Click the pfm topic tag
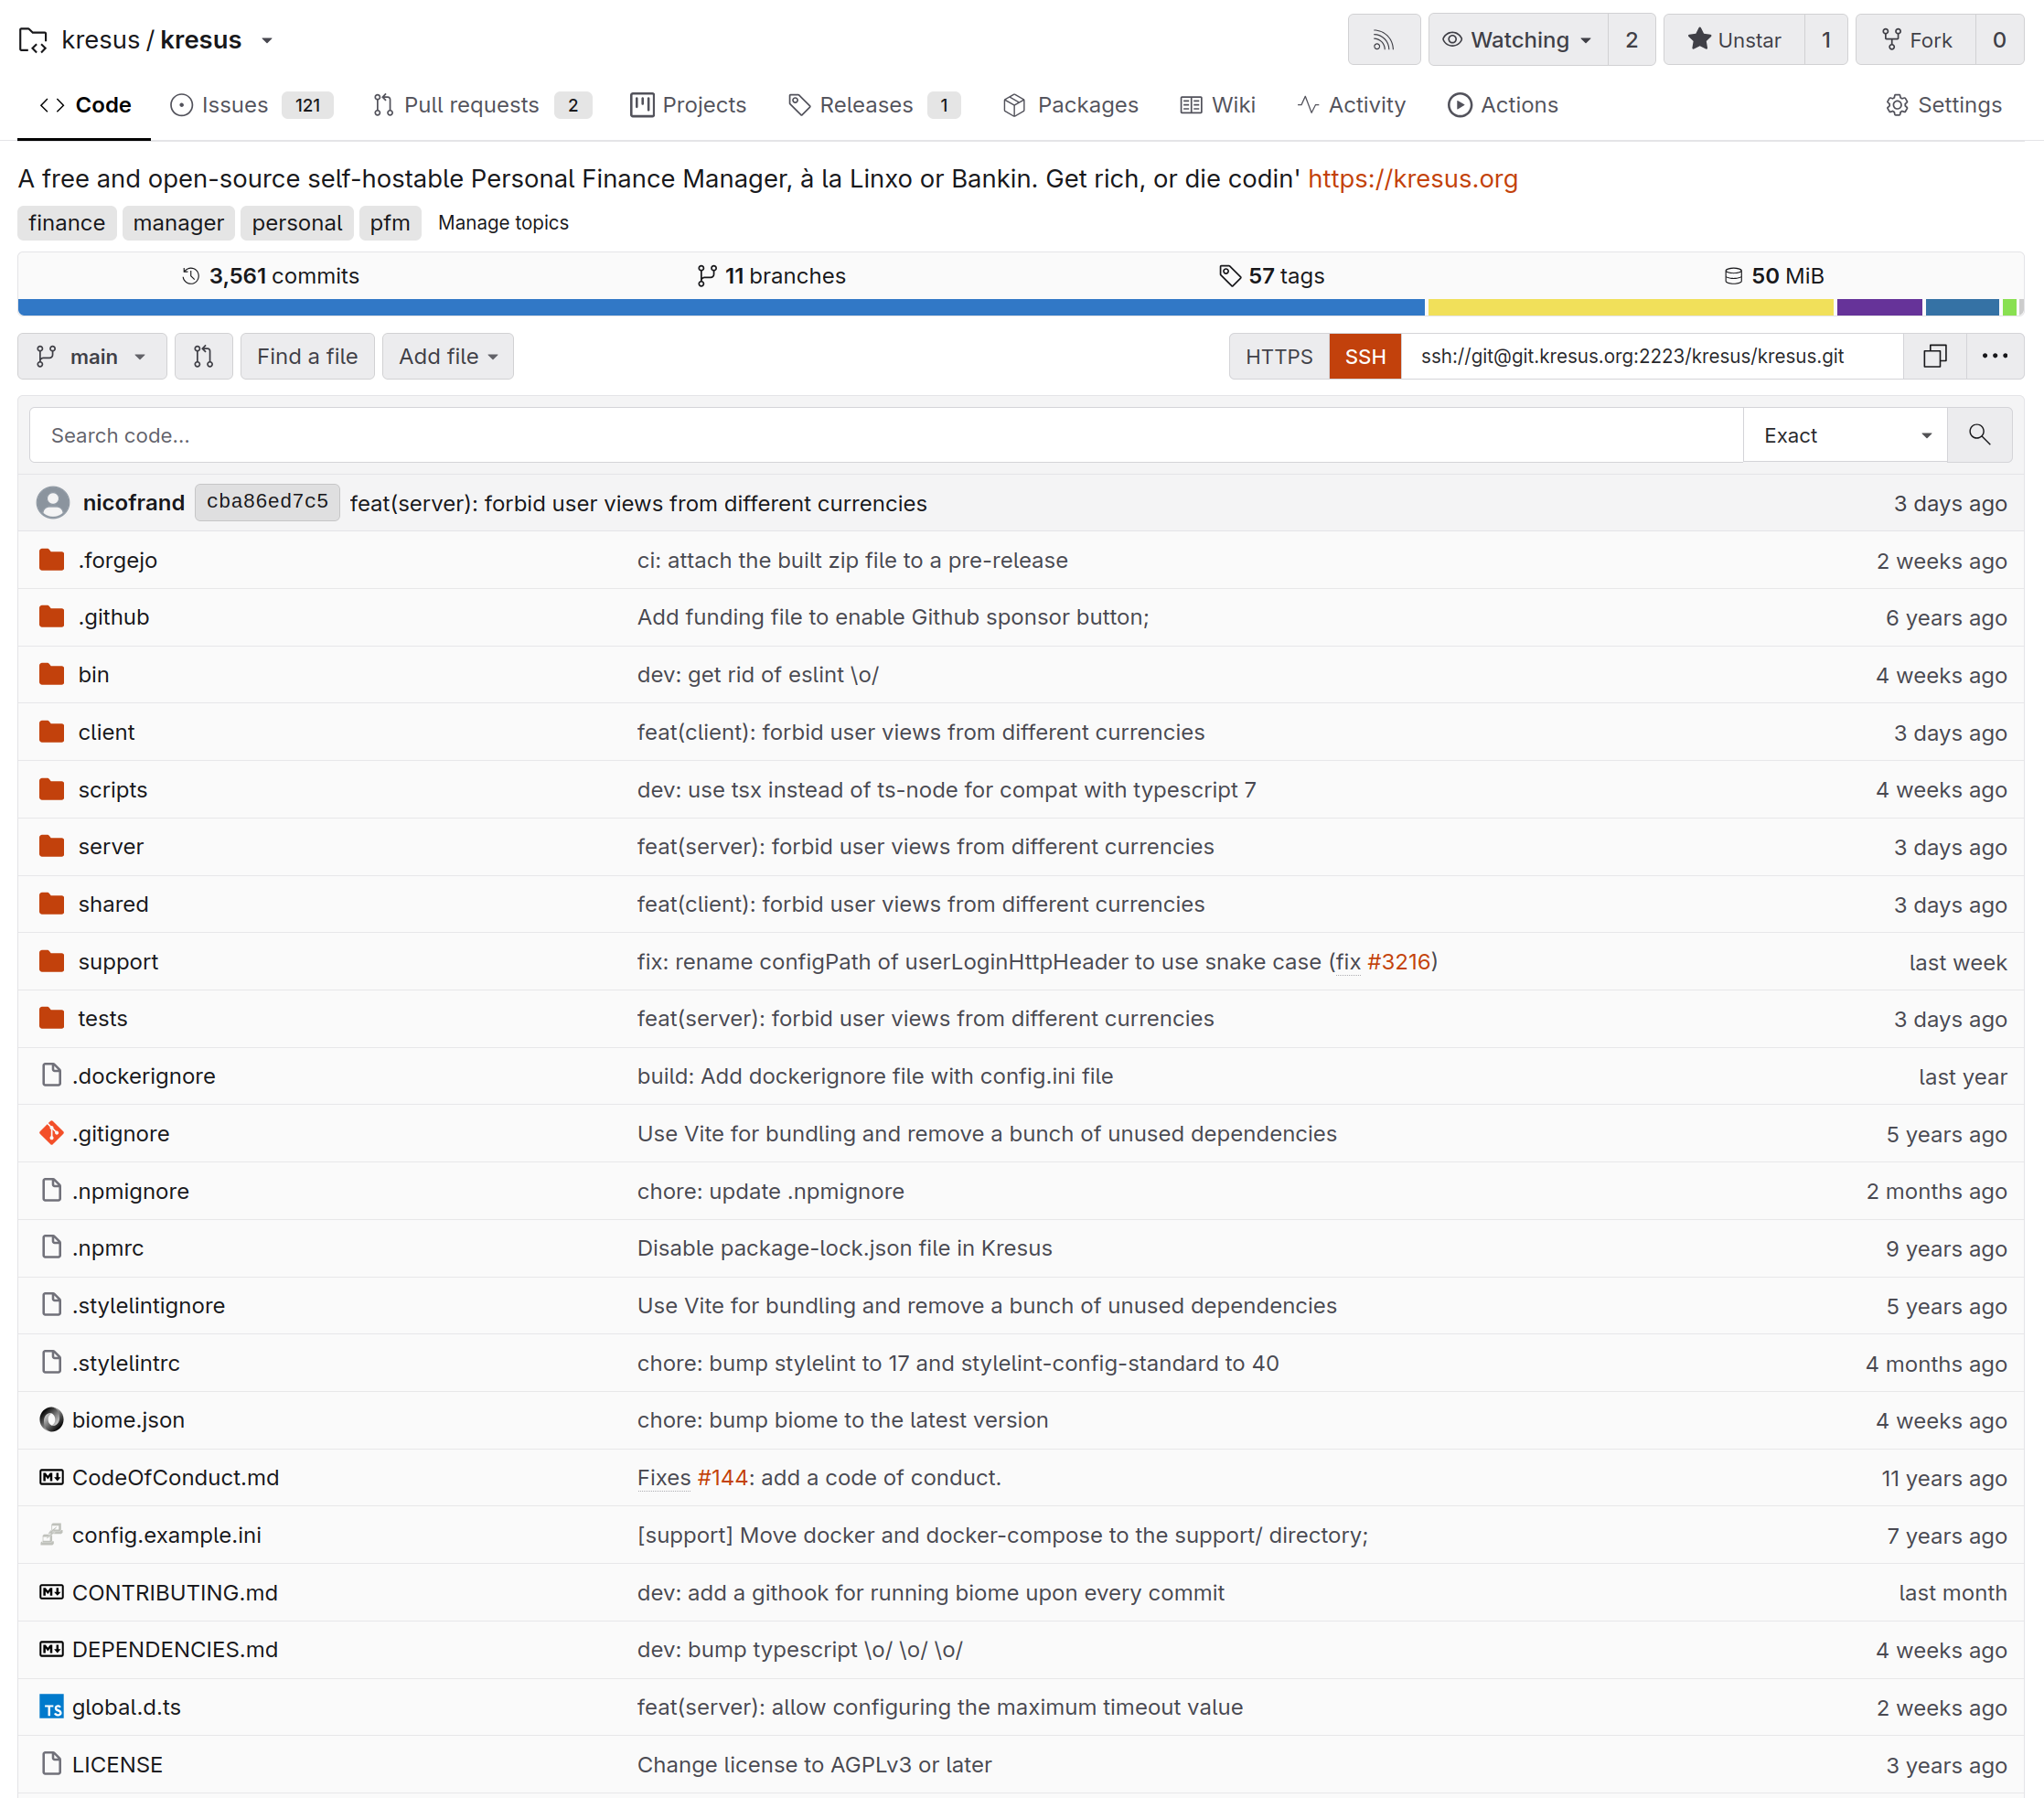Screen dimensions: 2044x1798 [390, 223]
